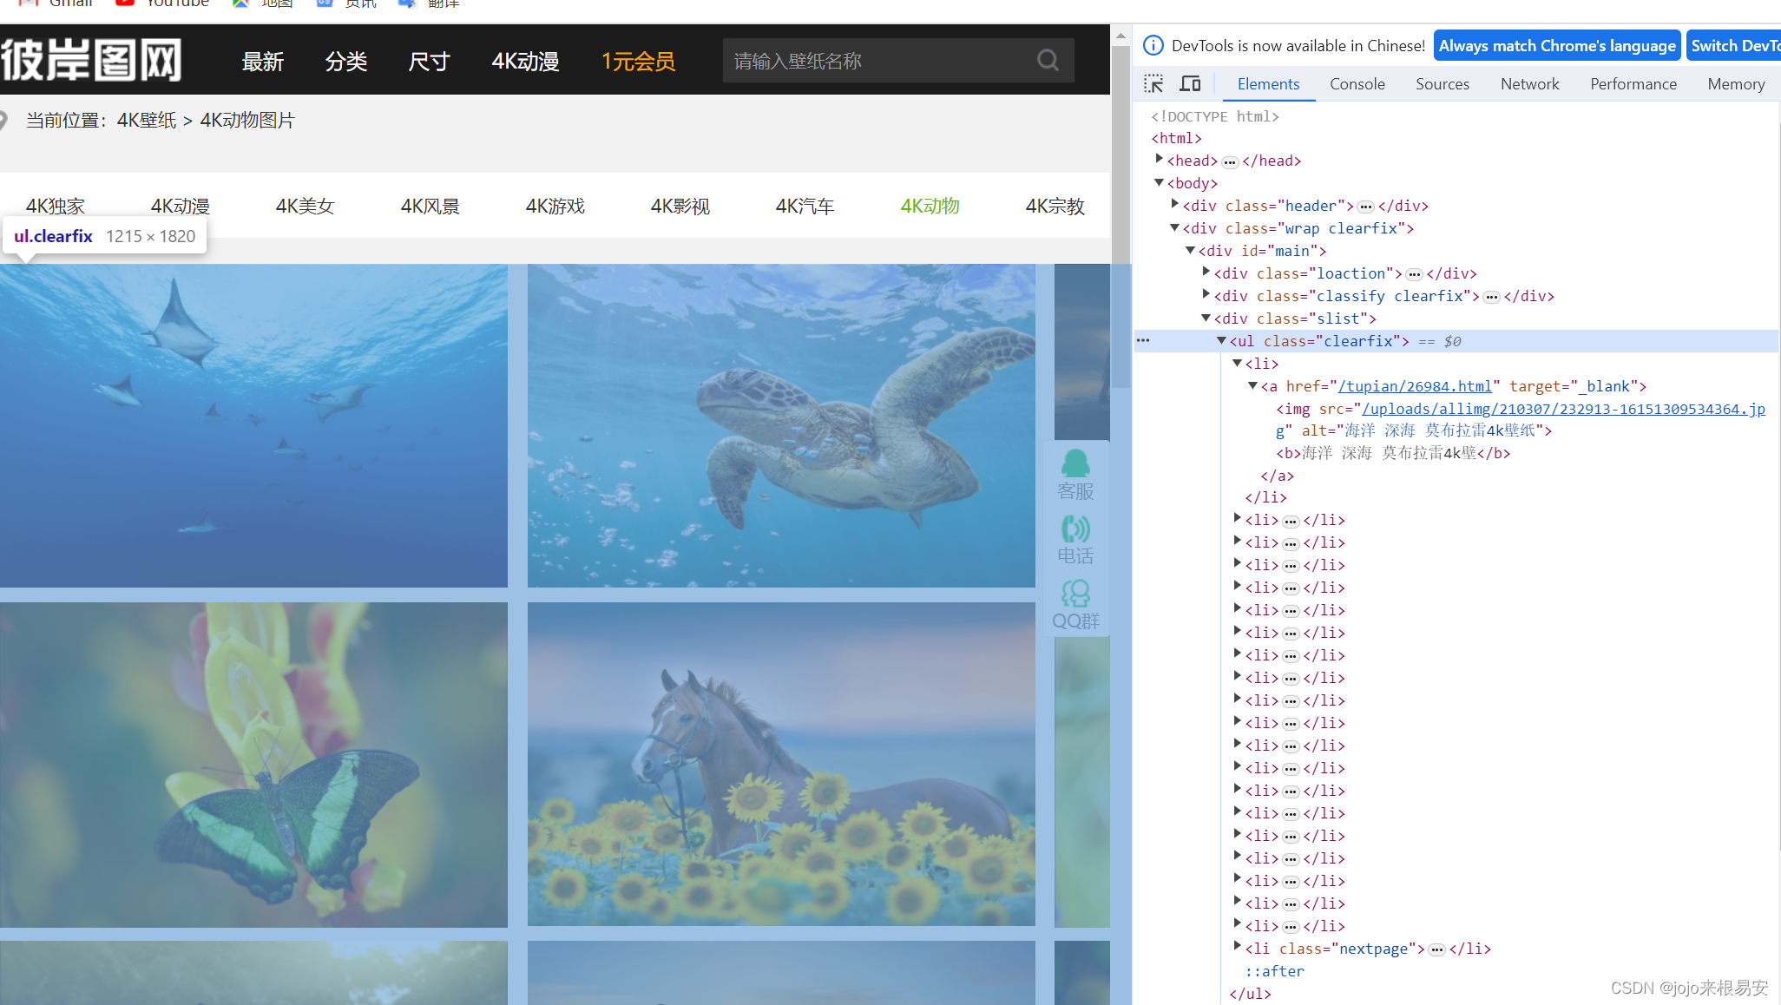Image resolution: width=1781 pixels, height=1005 pixels.
Task: Open the 客服 customer service icon
Action: (x=1075, y=475)
